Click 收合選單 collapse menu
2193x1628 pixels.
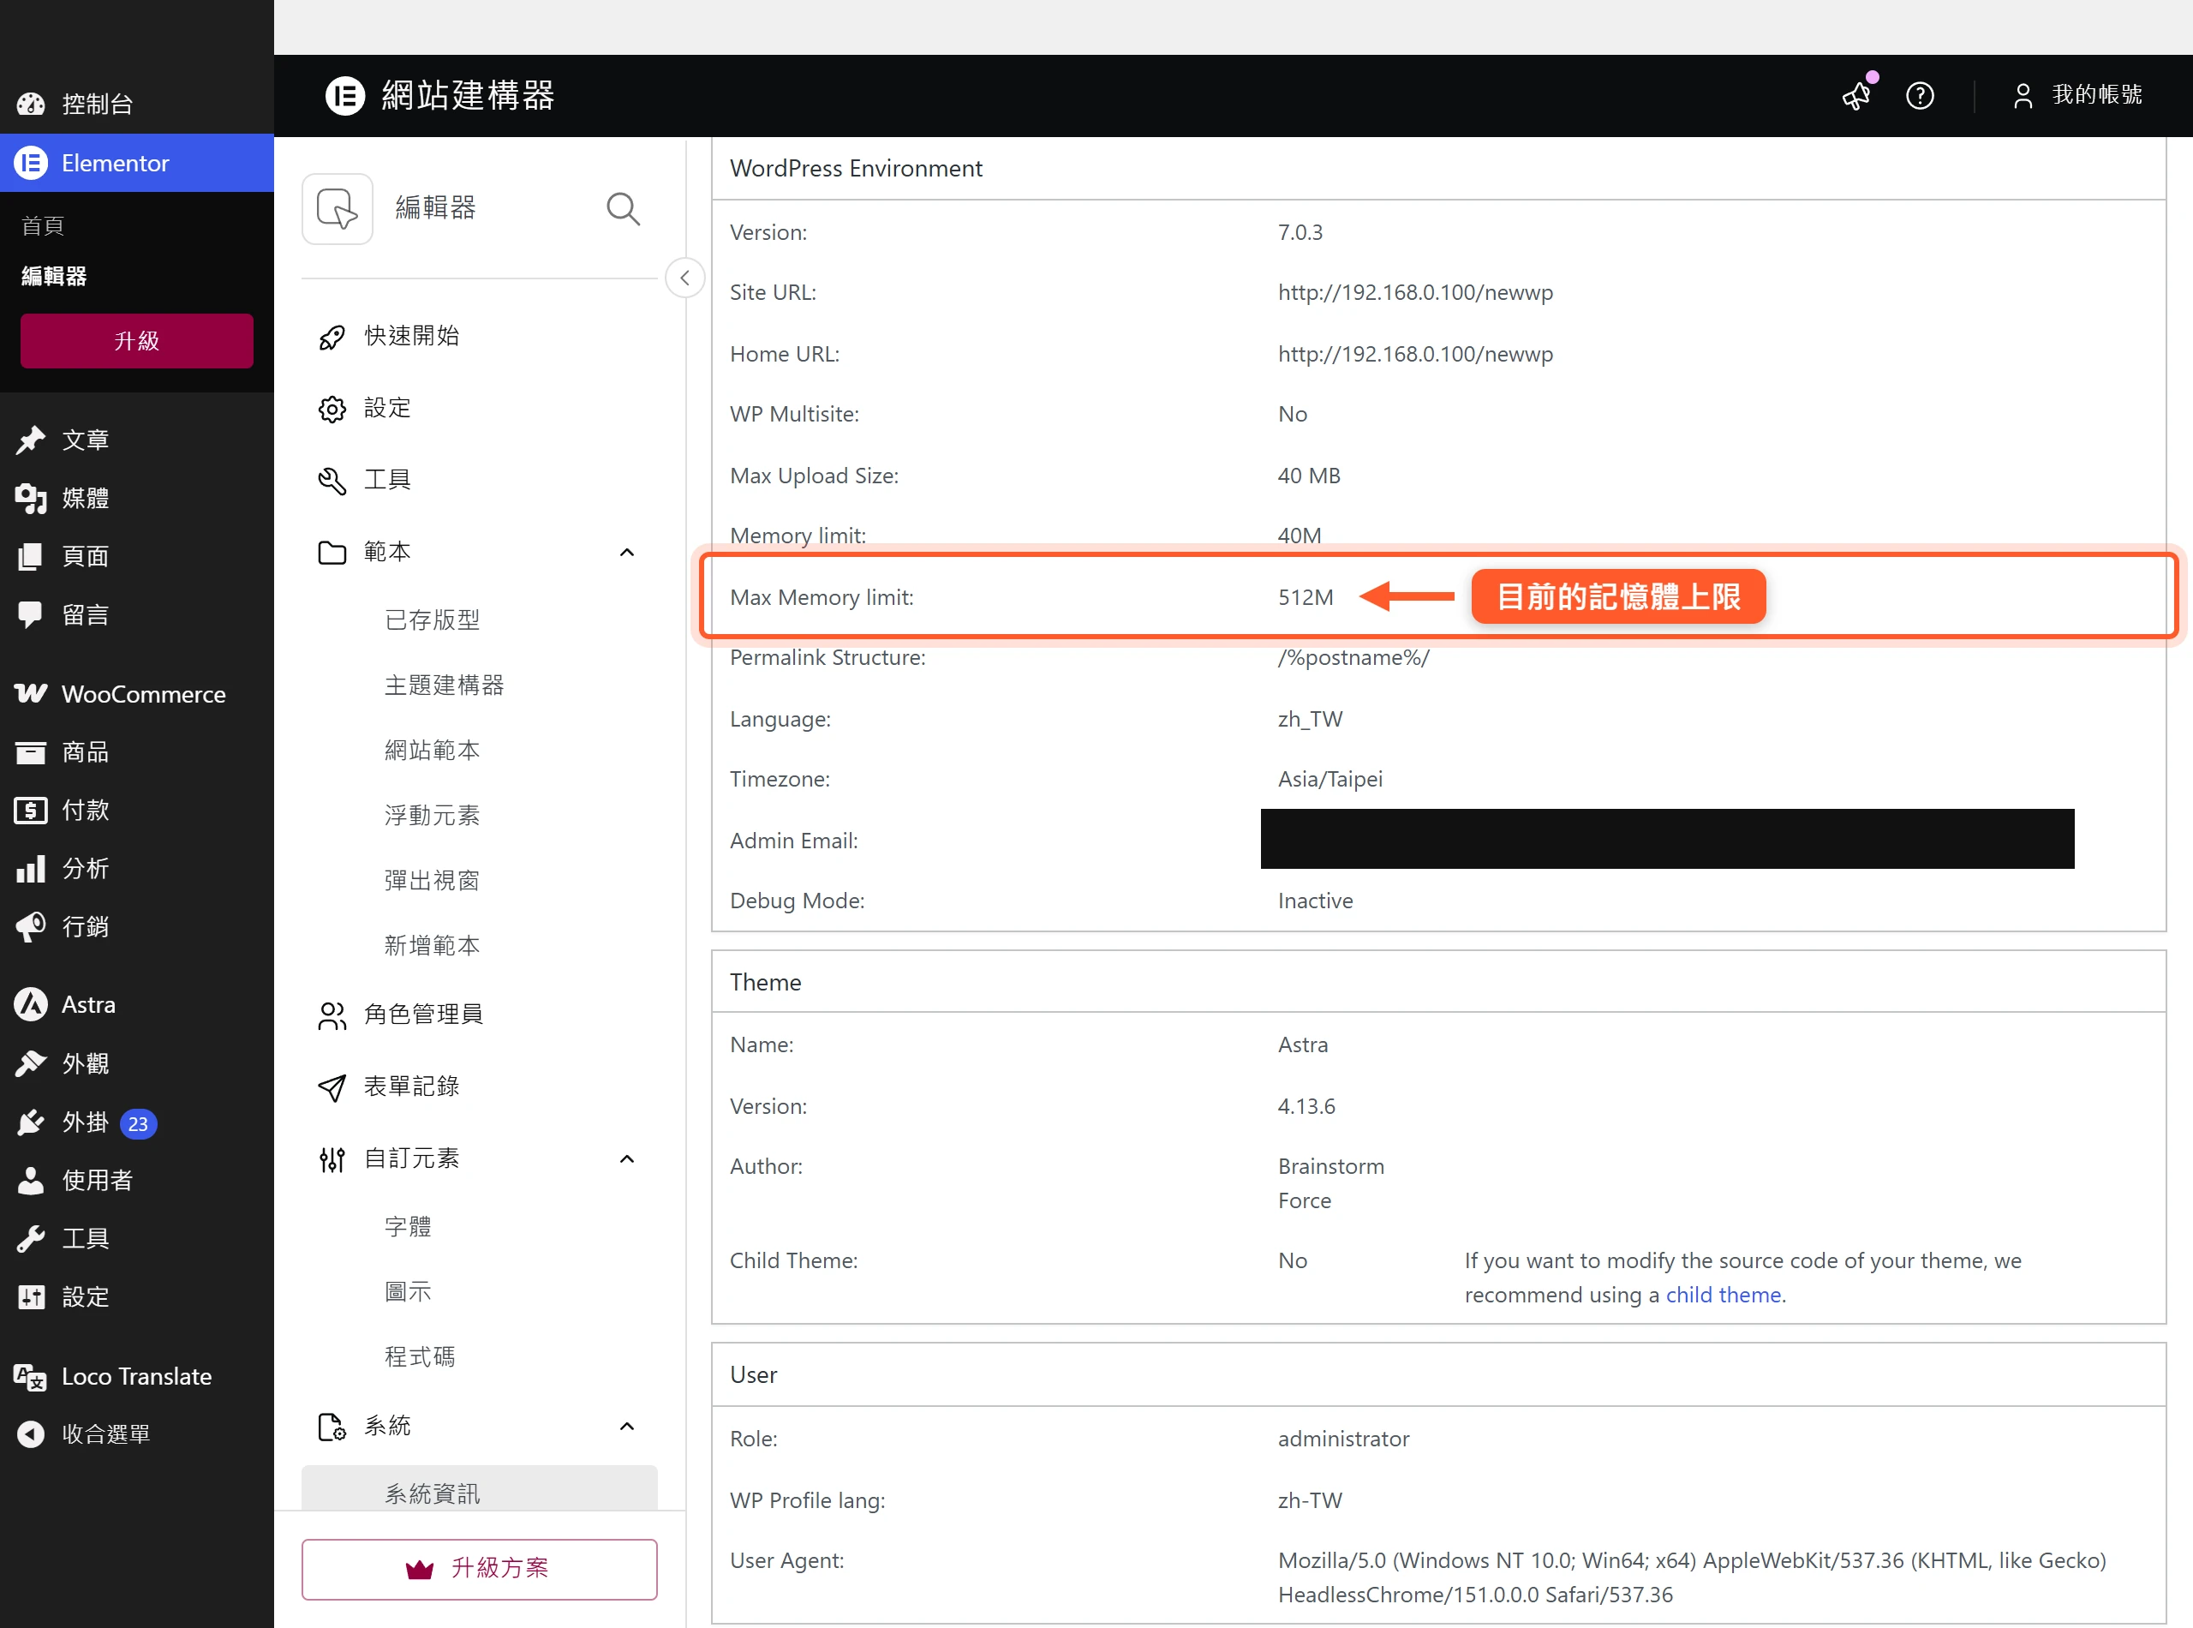coord(137,1433)
